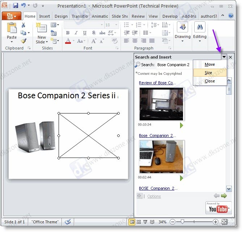Click the Search field with Bose Companion 2
The width and height of the screenshot is (242, 232).
[174, 65]
